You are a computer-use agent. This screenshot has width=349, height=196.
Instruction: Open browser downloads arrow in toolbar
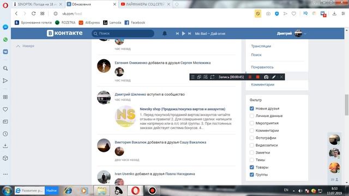[334, 14]
